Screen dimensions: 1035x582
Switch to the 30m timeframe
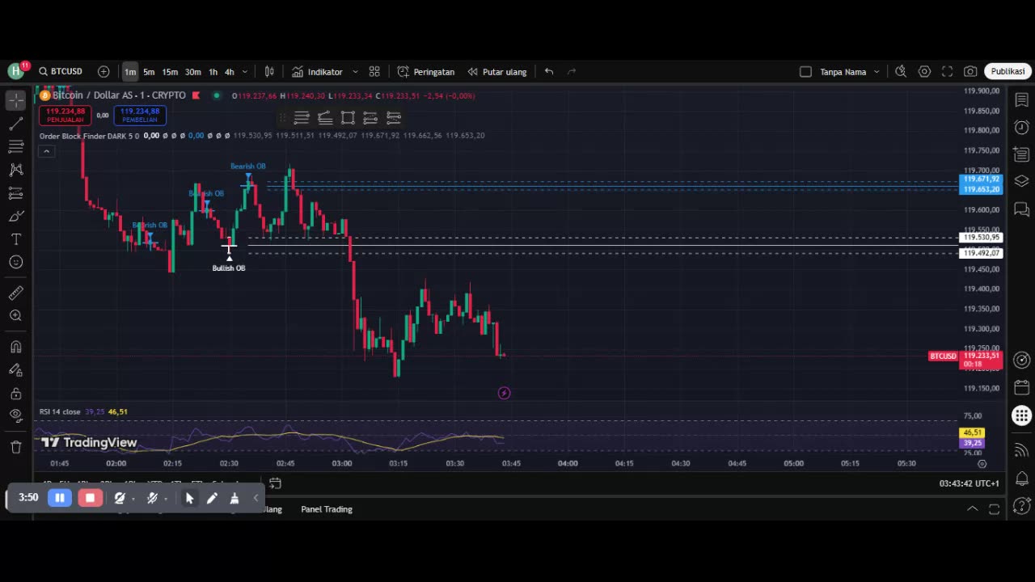click(x=192, y=72)
